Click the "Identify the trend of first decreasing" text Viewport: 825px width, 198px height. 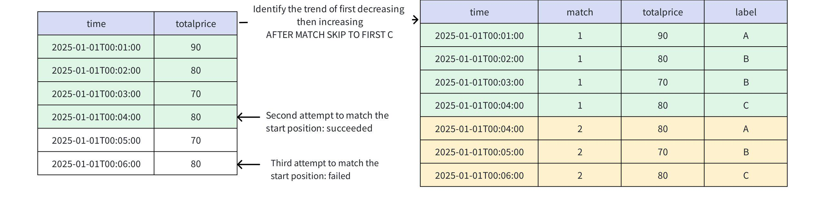tap(328, 9)
